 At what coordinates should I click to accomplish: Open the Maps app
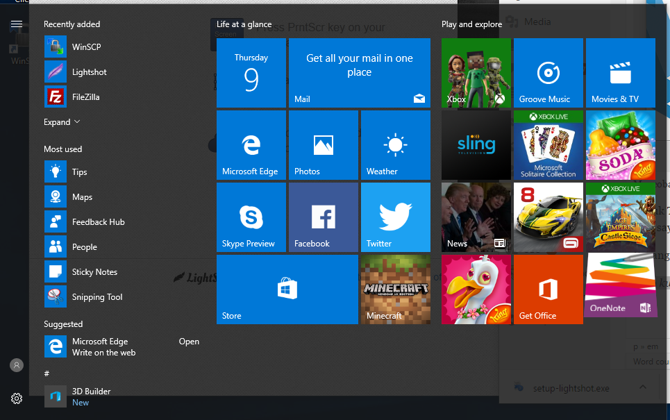[122, 197]
